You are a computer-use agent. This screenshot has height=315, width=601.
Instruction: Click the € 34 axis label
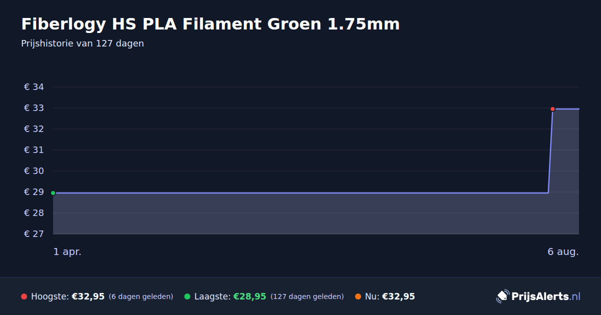(34, 87)
